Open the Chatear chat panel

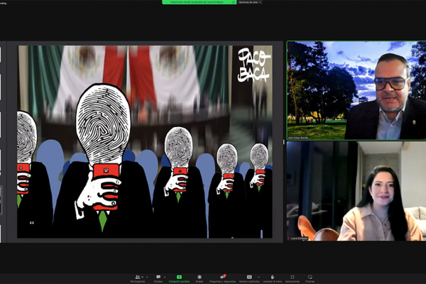158,279
